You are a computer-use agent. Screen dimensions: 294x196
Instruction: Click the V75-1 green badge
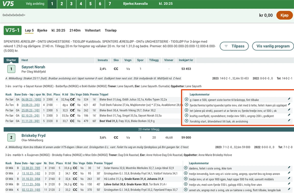point(13,30)
